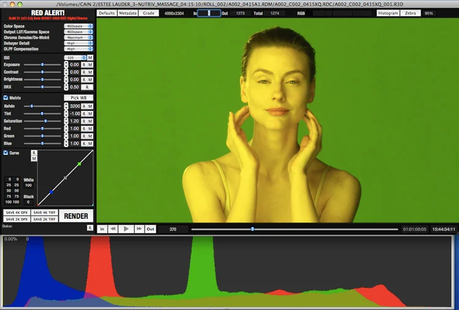Image resolution: width=459 pixels, height=310 pixels.
Task: Click the RENDER button
Action: point(76,216)
